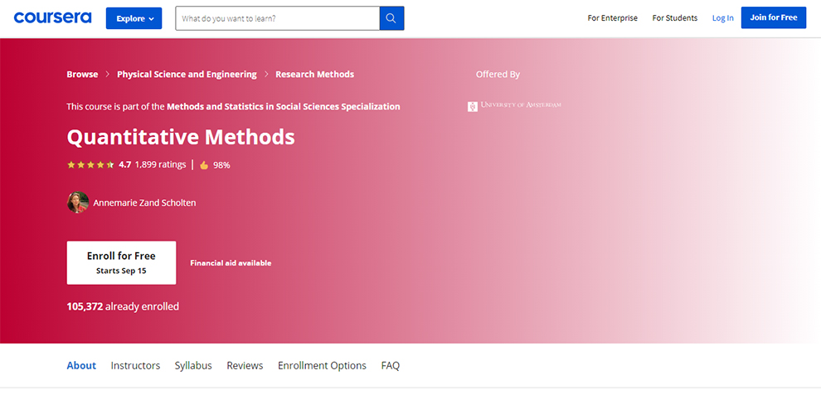
Task: Select the About tab
Action: pos(81,366)
